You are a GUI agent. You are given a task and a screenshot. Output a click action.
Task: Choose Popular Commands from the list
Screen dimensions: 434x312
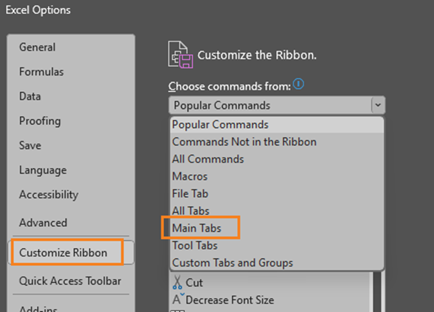tap(277, 125)
